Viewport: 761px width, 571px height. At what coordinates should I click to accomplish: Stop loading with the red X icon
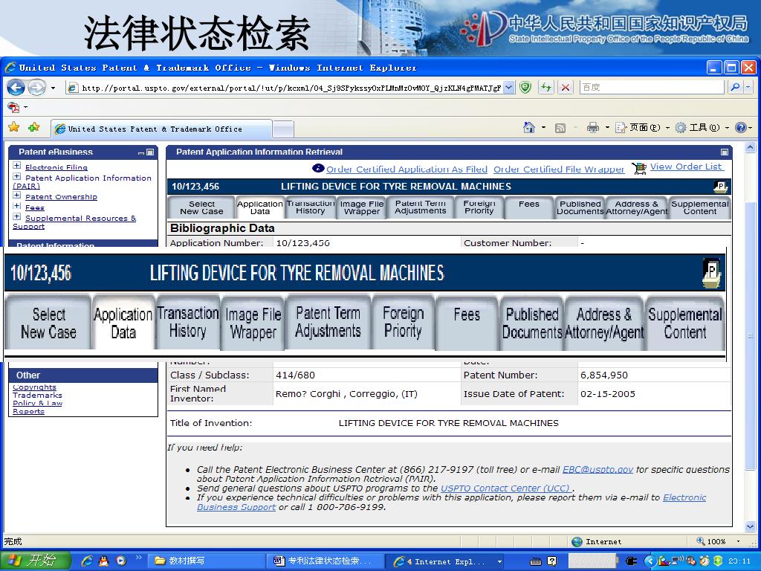point(566,88)
